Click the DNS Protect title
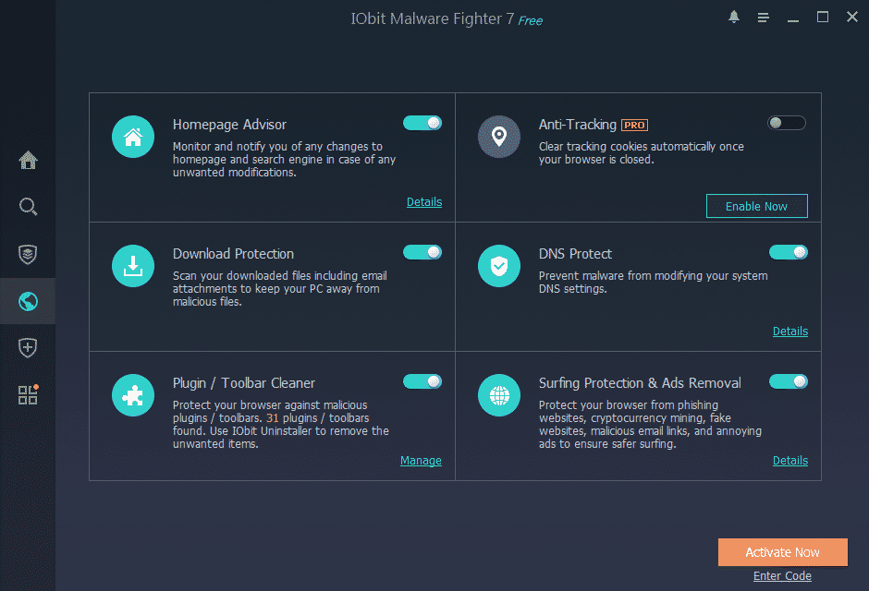 pyautogui.click(x=575, y=254)
